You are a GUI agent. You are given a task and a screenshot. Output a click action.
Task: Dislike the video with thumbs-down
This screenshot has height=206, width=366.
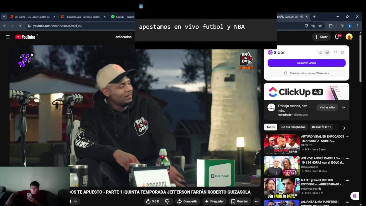(167, 201)
